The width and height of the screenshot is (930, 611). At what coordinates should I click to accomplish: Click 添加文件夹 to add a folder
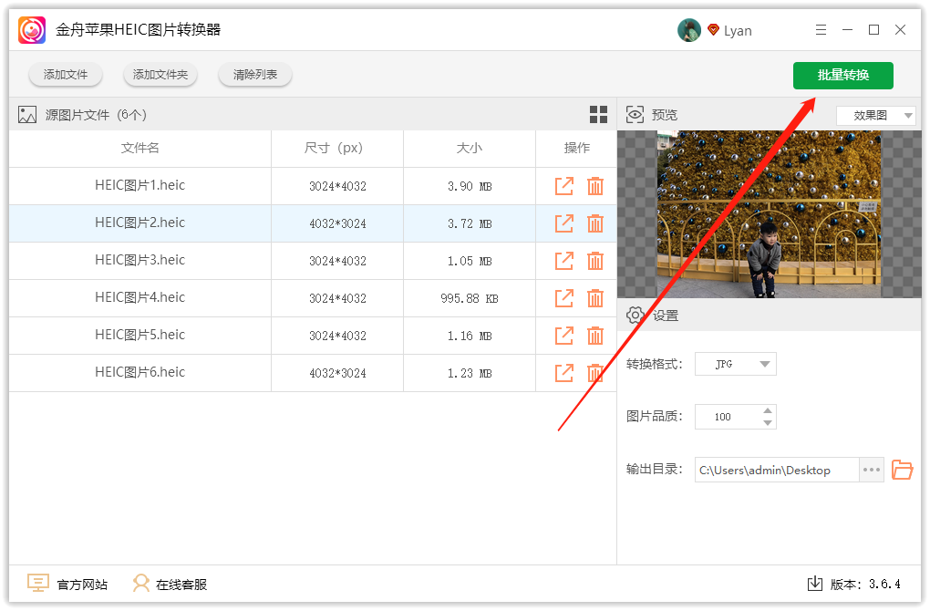[160, 75]
